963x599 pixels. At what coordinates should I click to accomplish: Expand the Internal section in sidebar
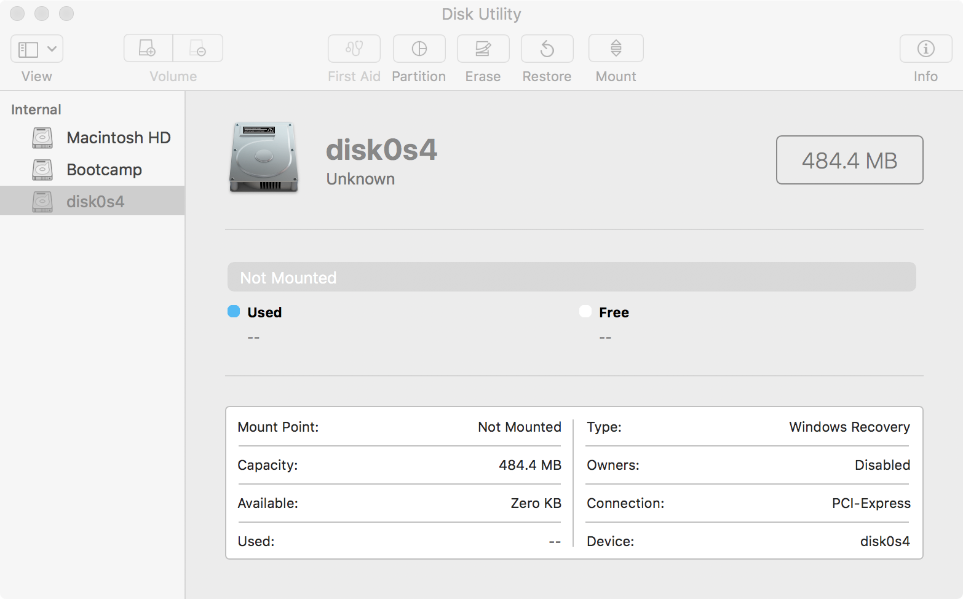[35, 109]
